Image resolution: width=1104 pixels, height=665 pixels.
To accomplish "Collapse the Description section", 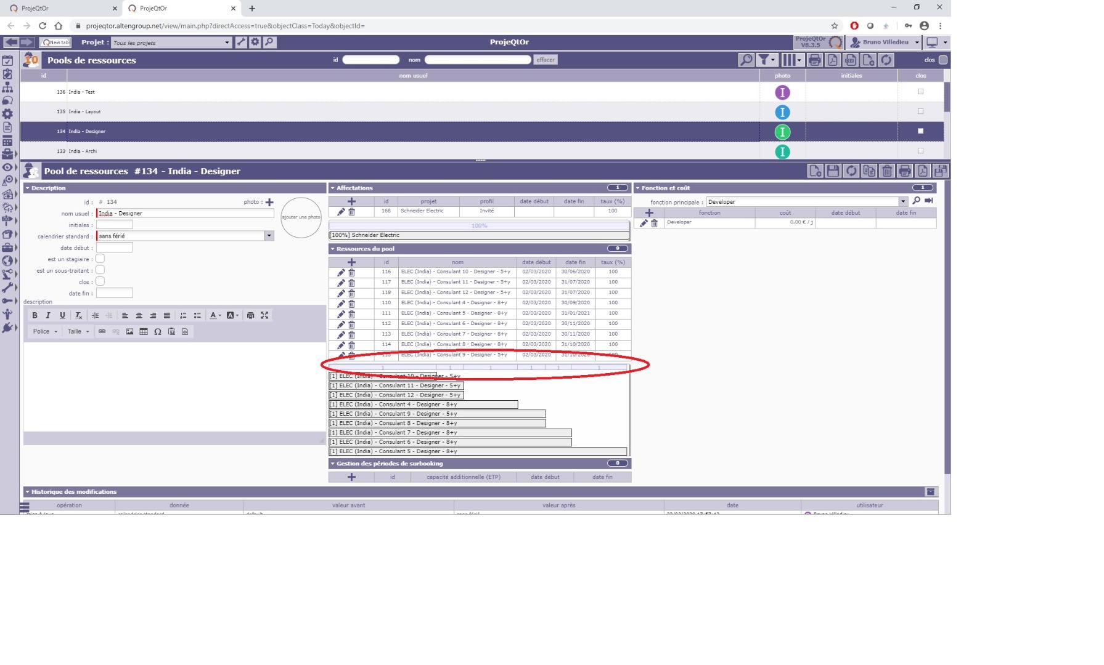I will click(x=27, y=188).
